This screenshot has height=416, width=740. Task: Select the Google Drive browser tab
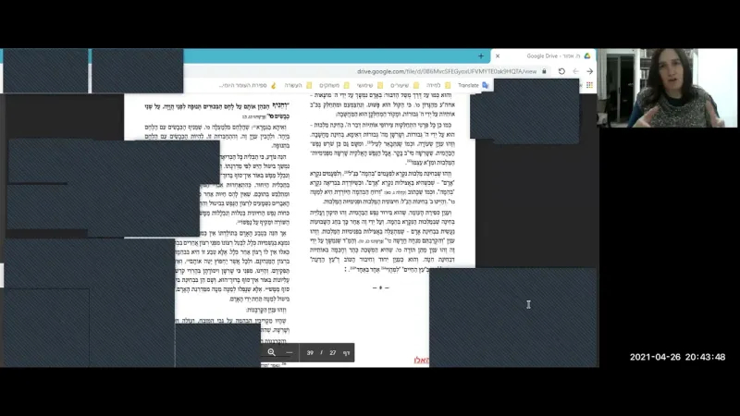tap(544, 56)
